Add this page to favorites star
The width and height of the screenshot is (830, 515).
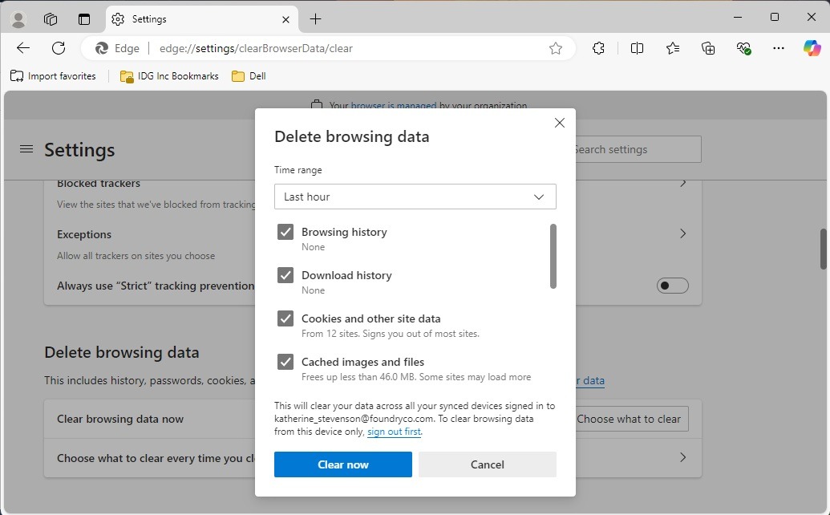[555, 49]
